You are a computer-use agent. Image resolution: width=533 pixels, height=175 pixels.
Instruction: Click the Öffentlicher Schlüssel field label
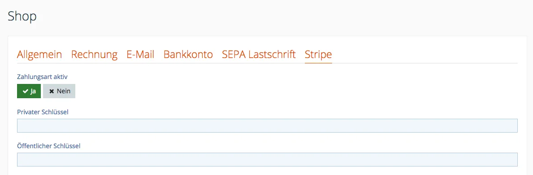pos(48,146)
